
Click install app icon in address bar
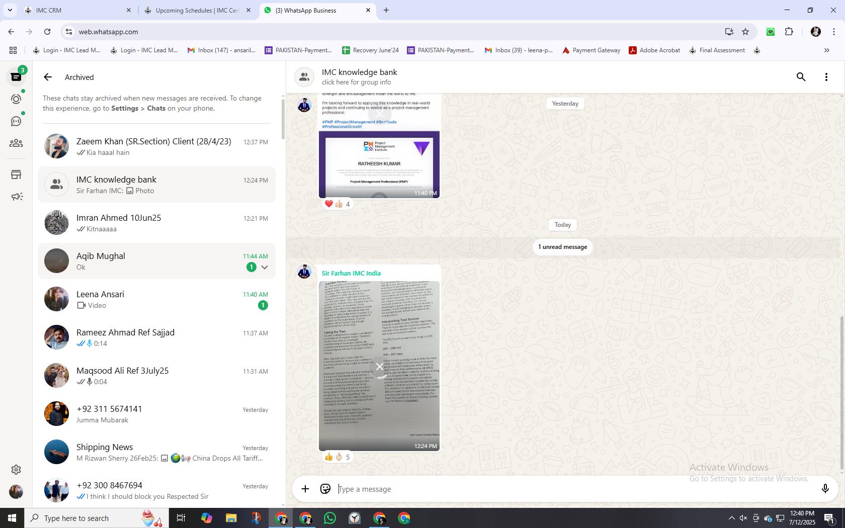[729, 32]
